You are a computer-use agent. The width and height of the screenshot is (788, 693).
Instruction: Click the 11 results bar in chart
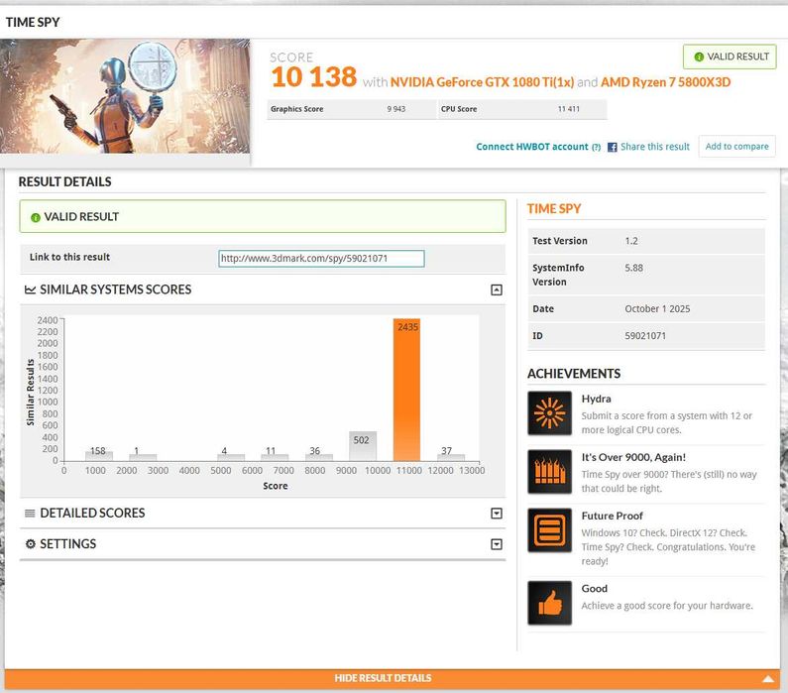275,457
